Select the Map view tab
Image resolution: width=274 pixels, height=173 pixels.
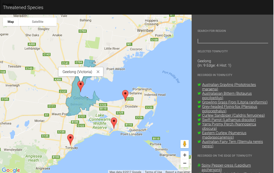pos(11,22)
